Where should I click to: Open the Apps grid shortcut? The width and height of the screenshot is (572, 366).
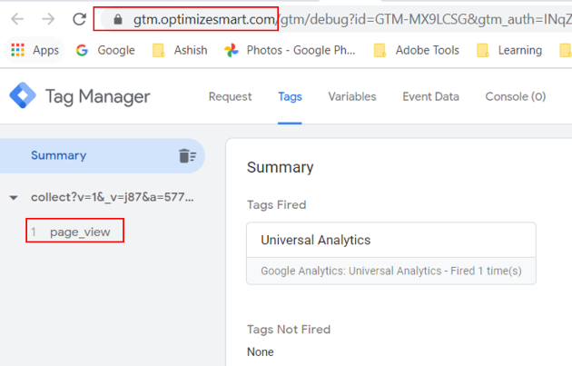[35, 51]
